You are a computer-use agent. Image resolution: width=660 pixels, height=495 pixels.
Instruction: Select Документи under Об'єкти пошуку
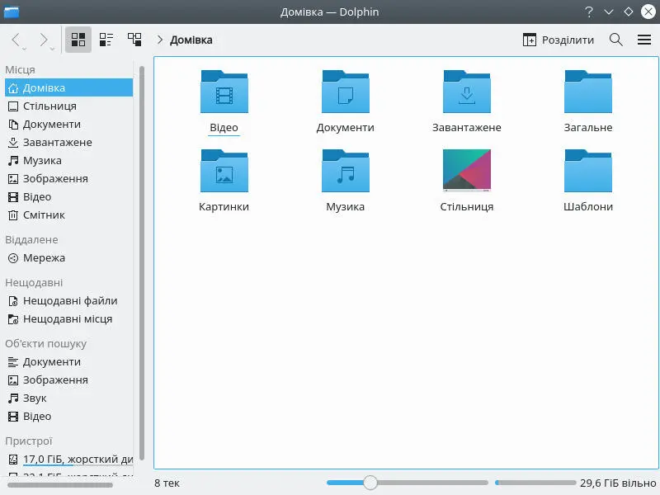[x=69, y=361]
